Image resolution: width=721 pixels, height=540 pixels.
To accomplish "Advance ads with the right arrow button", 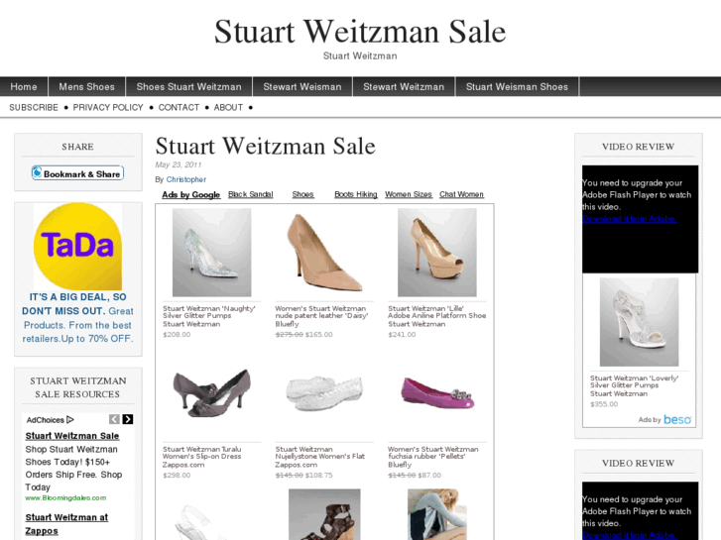I will coord(128,419).
